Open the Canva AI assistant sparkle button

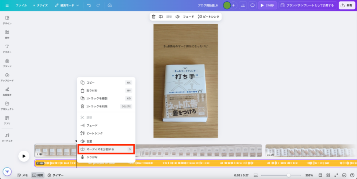pos(7,171)
